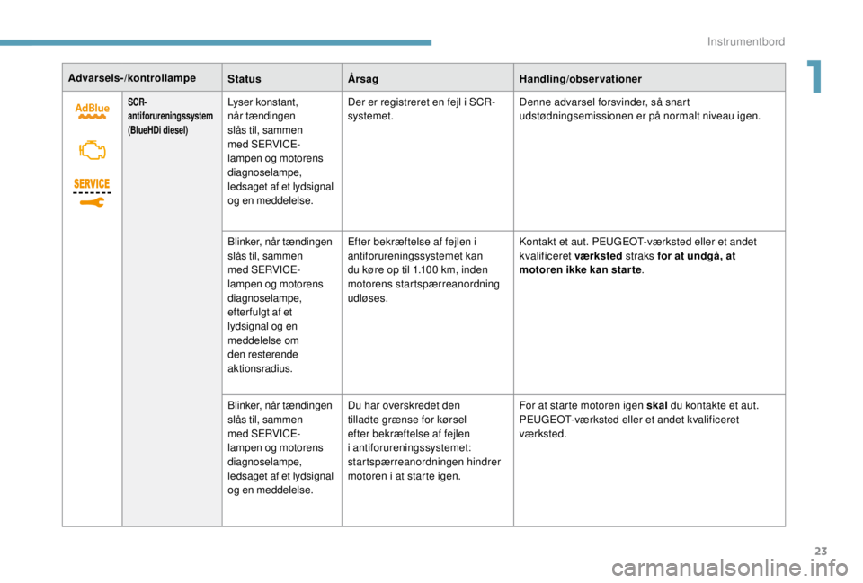863x583 pixels.
Task: Click the engine diagnostic lamp icon
Action: 92,150
